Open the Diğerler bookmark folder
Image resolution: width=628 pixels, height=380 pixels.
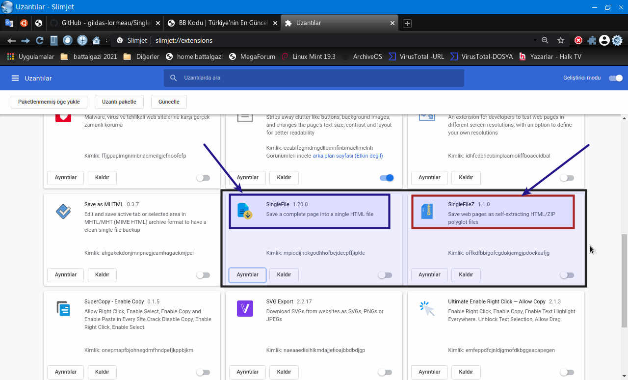(x=141, y=56)
